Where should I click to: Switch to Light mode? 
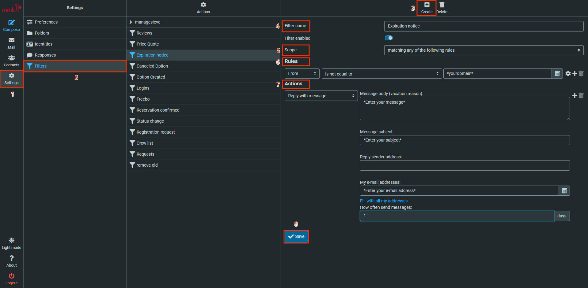click(11, 243)
